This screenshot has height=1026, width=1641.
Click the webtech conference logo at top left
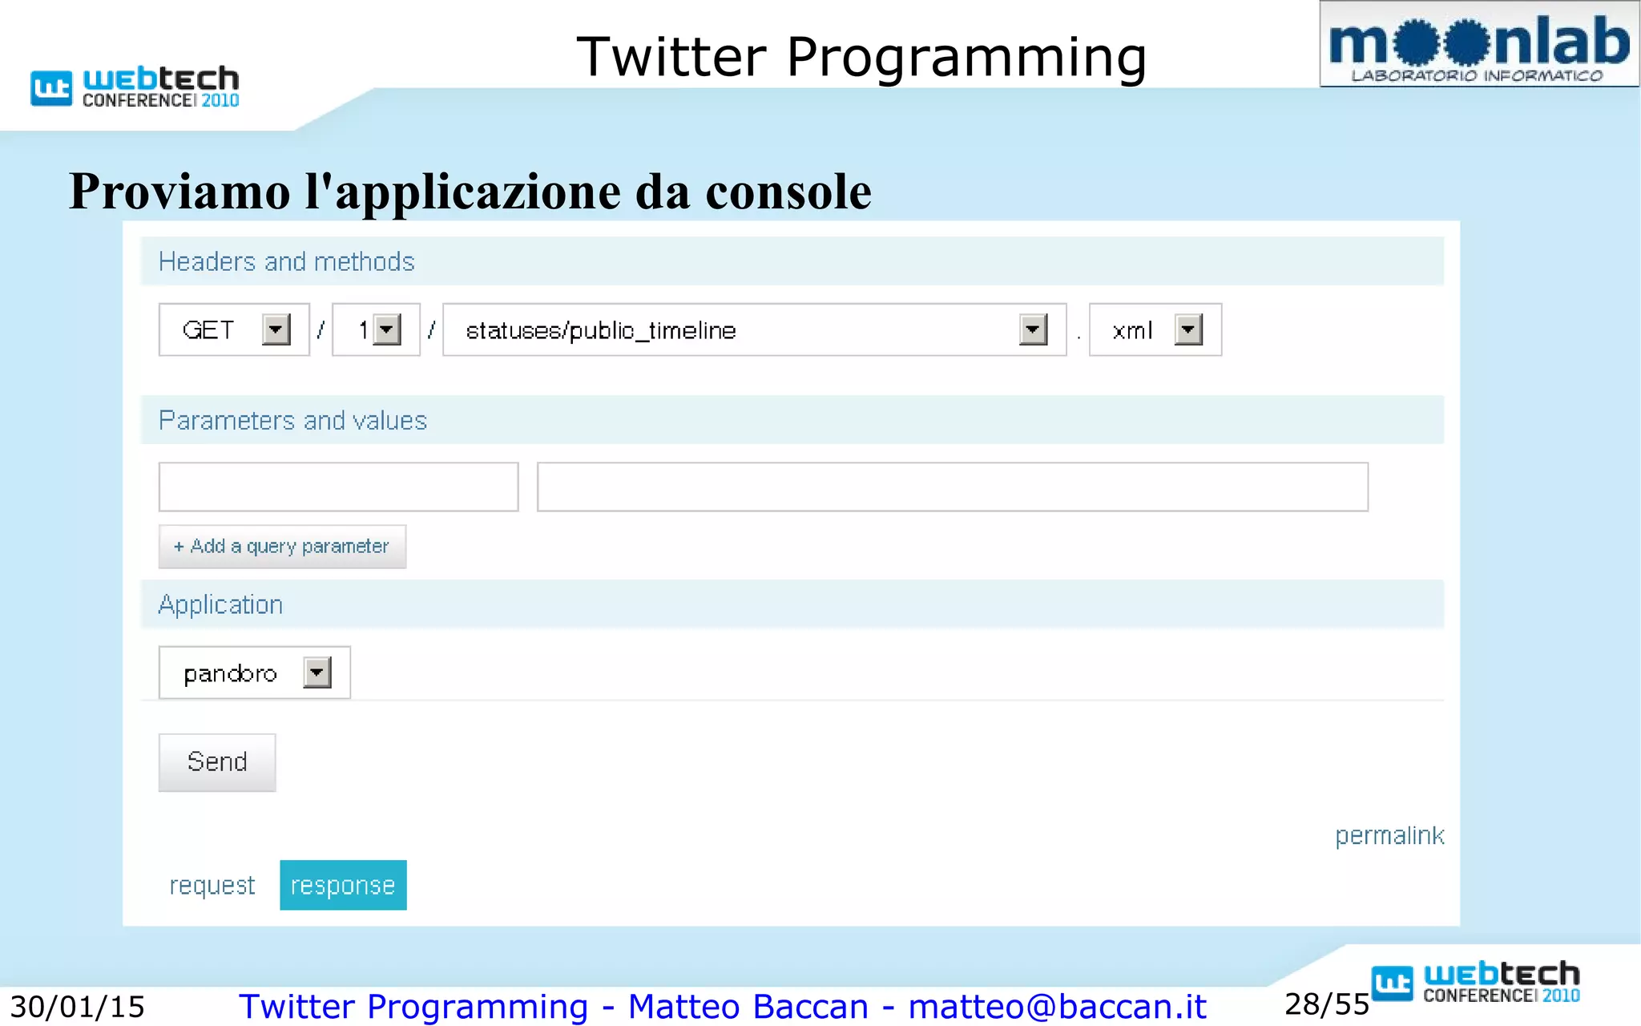[135, 87]
